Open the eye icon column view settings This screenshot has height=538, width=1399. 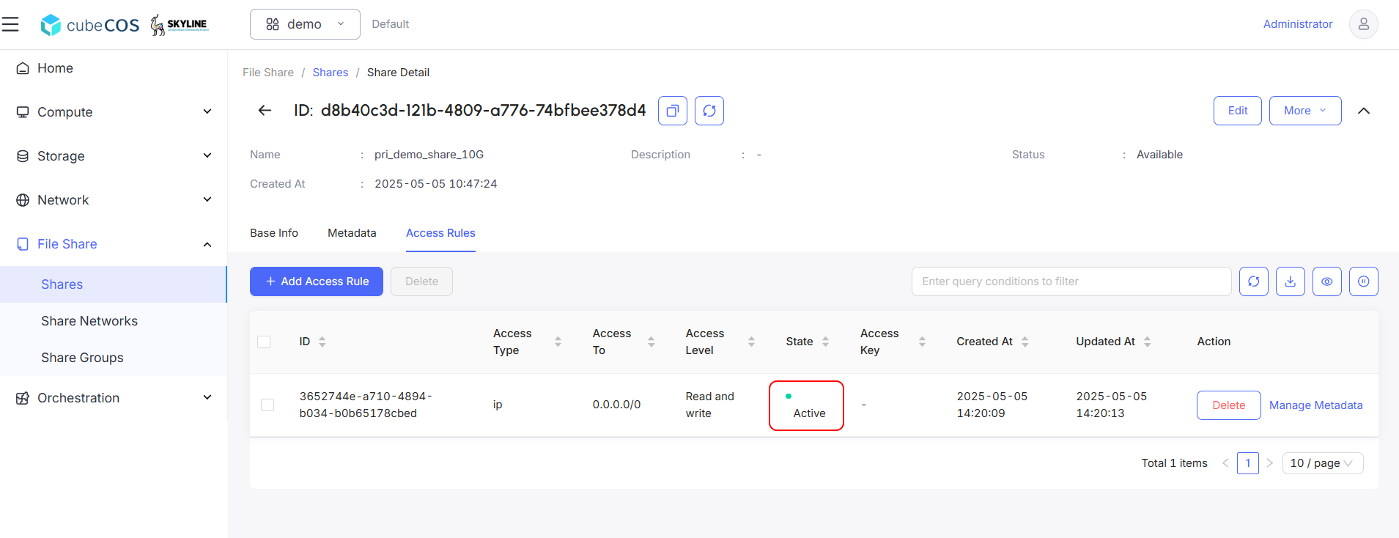1326,281
